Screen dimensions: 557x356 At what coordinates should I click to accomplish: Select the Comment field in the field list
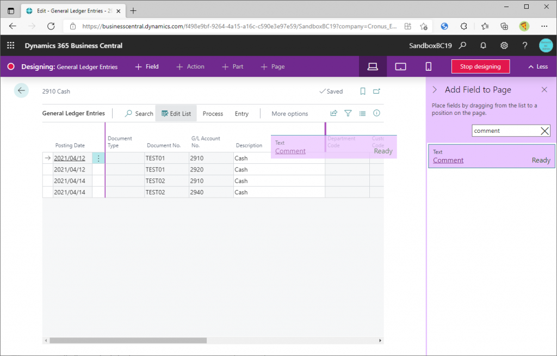coord(492,156)
